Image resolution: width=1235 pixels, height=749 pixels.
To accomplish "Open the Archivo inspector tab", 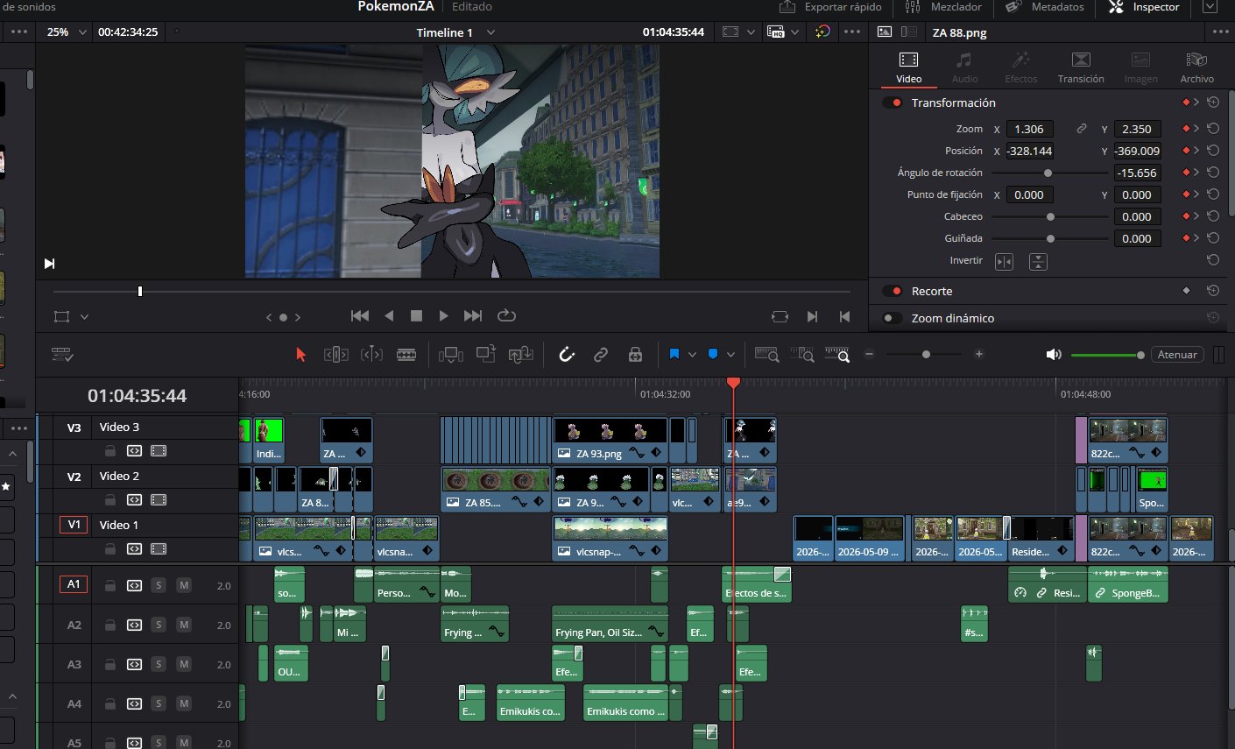I will [x=1196, y=67].
